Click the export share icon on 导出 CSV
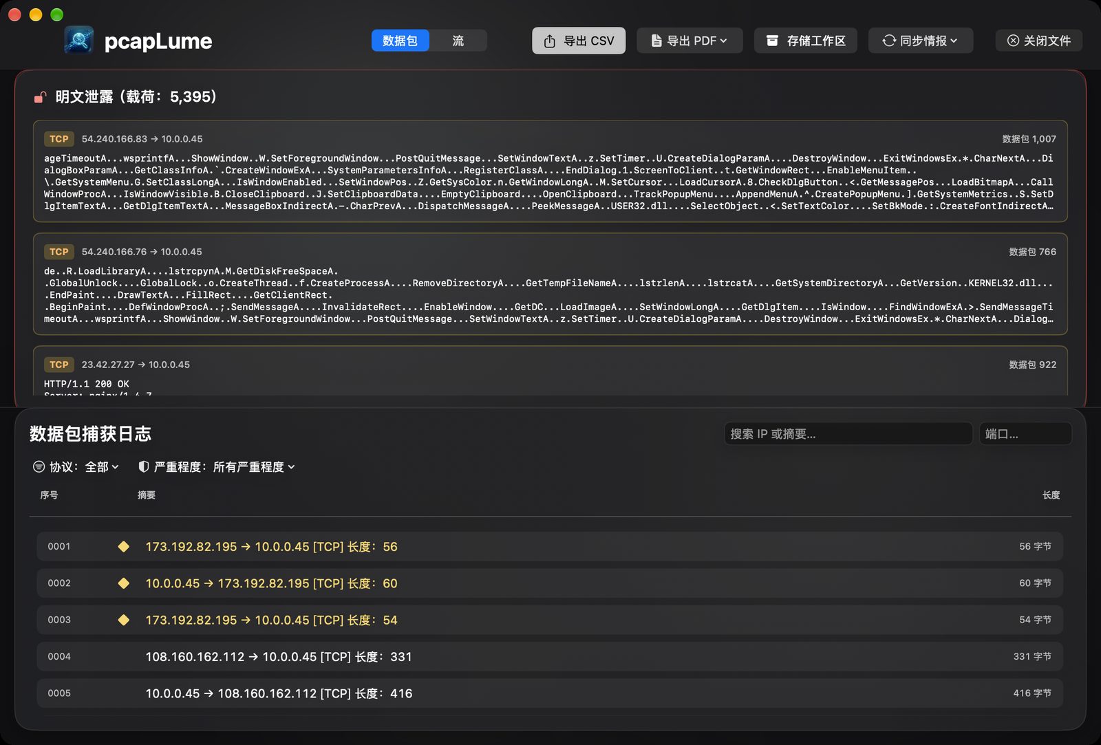 pyautogui.click(x=550, y=41)
